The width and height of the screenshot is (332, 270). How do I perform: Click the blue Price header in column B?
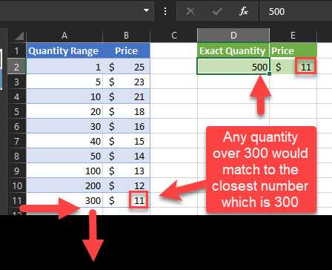(126, 50)
